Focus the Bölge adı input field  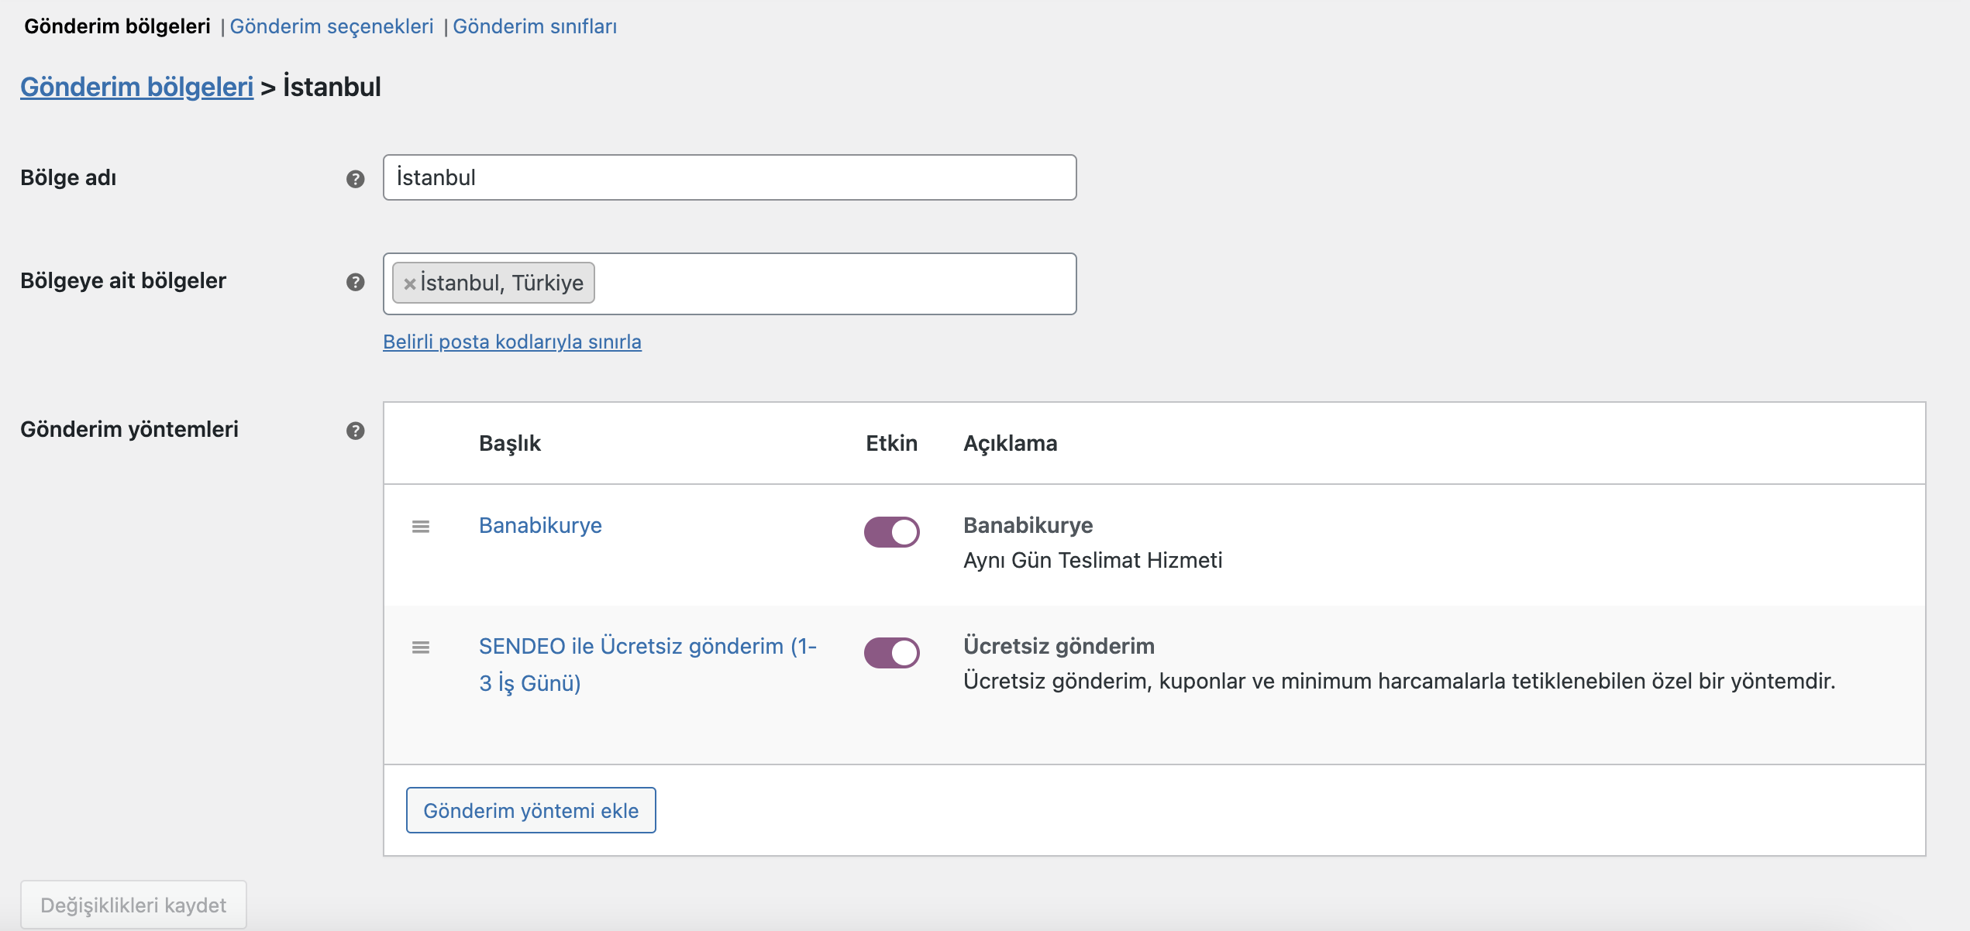tap(730, 177)
